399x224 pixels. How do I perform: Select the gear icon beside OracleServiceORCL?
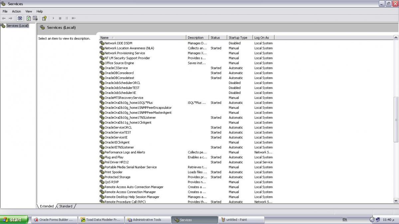click(x=102, y=127)
